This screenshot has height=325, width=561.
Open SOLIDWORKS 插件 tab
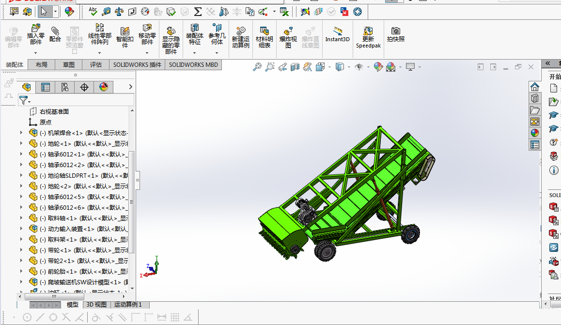138,65
